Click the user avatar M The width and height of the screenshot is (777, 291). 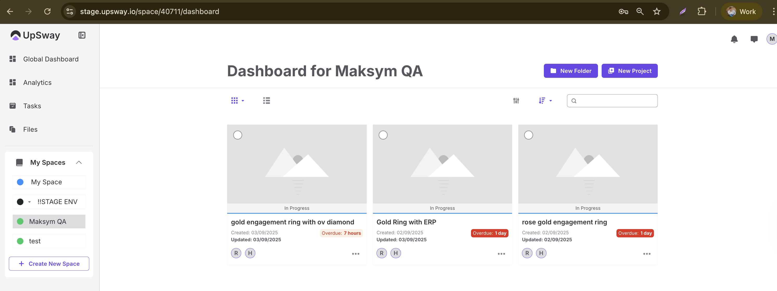pyautogui.click(x=772, y=39)
